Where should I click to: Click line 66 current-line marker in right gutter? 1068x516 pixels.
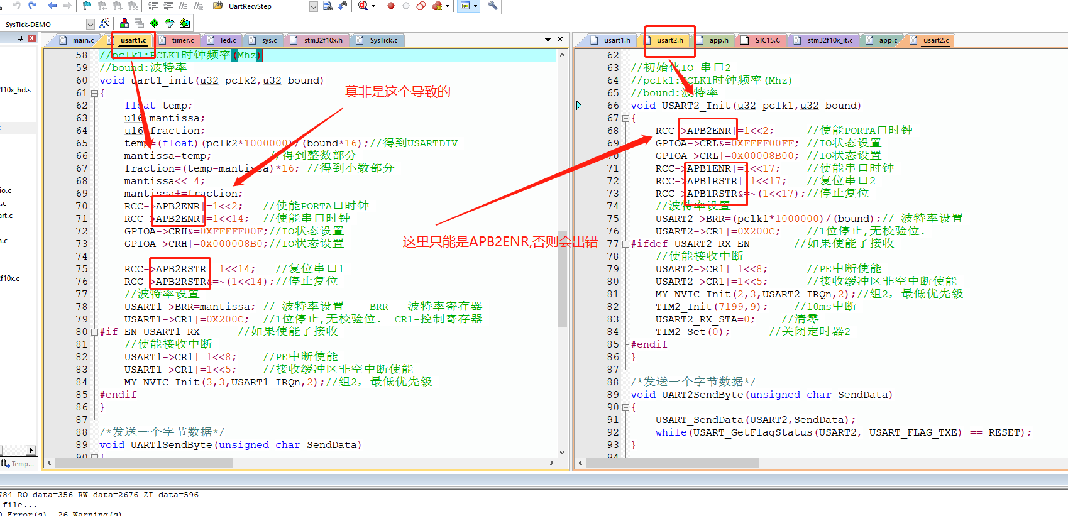[x=579, y=106]
